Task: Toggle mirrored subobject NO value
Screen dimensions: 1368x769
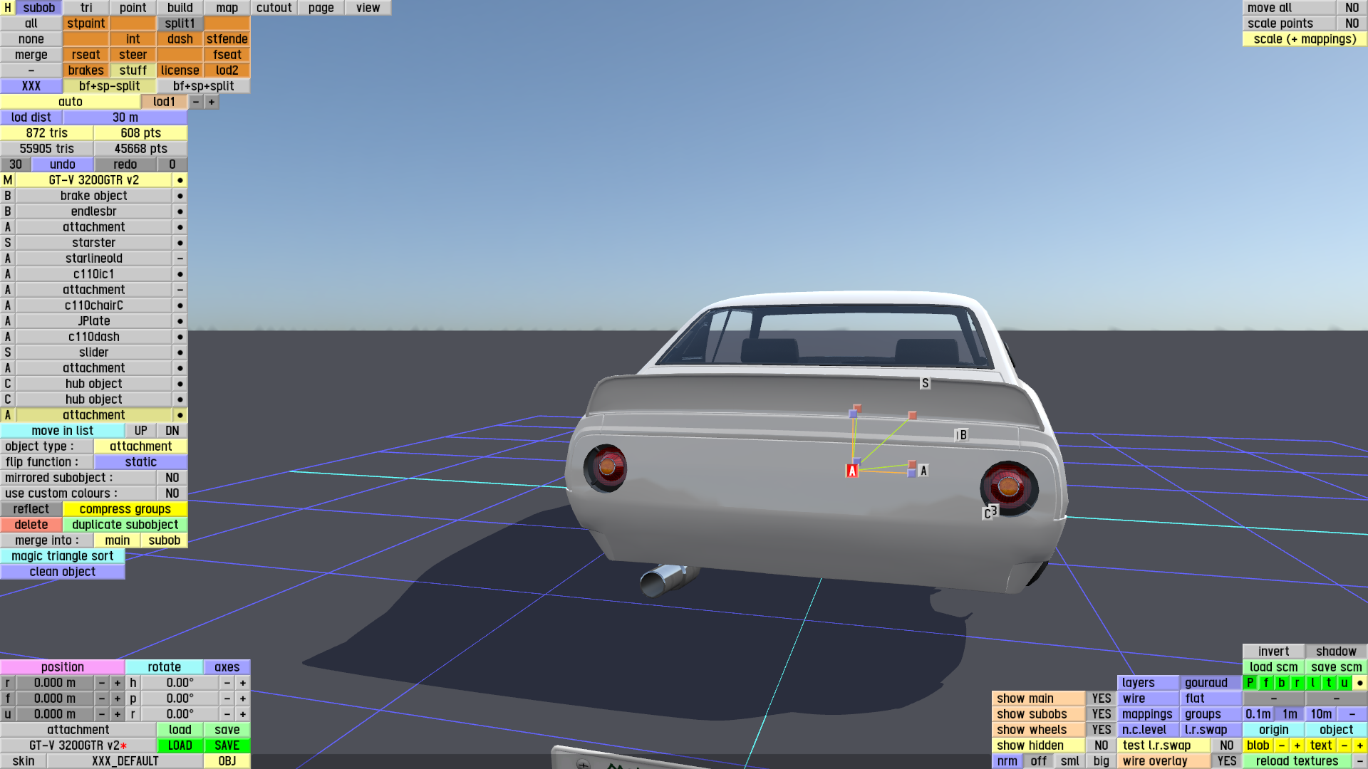Action: 172,478
